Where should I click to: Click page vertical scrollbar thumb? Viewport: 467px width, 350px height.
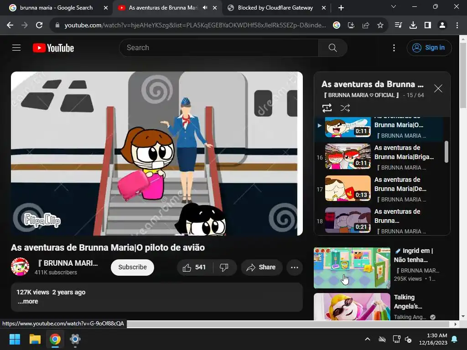463,75
